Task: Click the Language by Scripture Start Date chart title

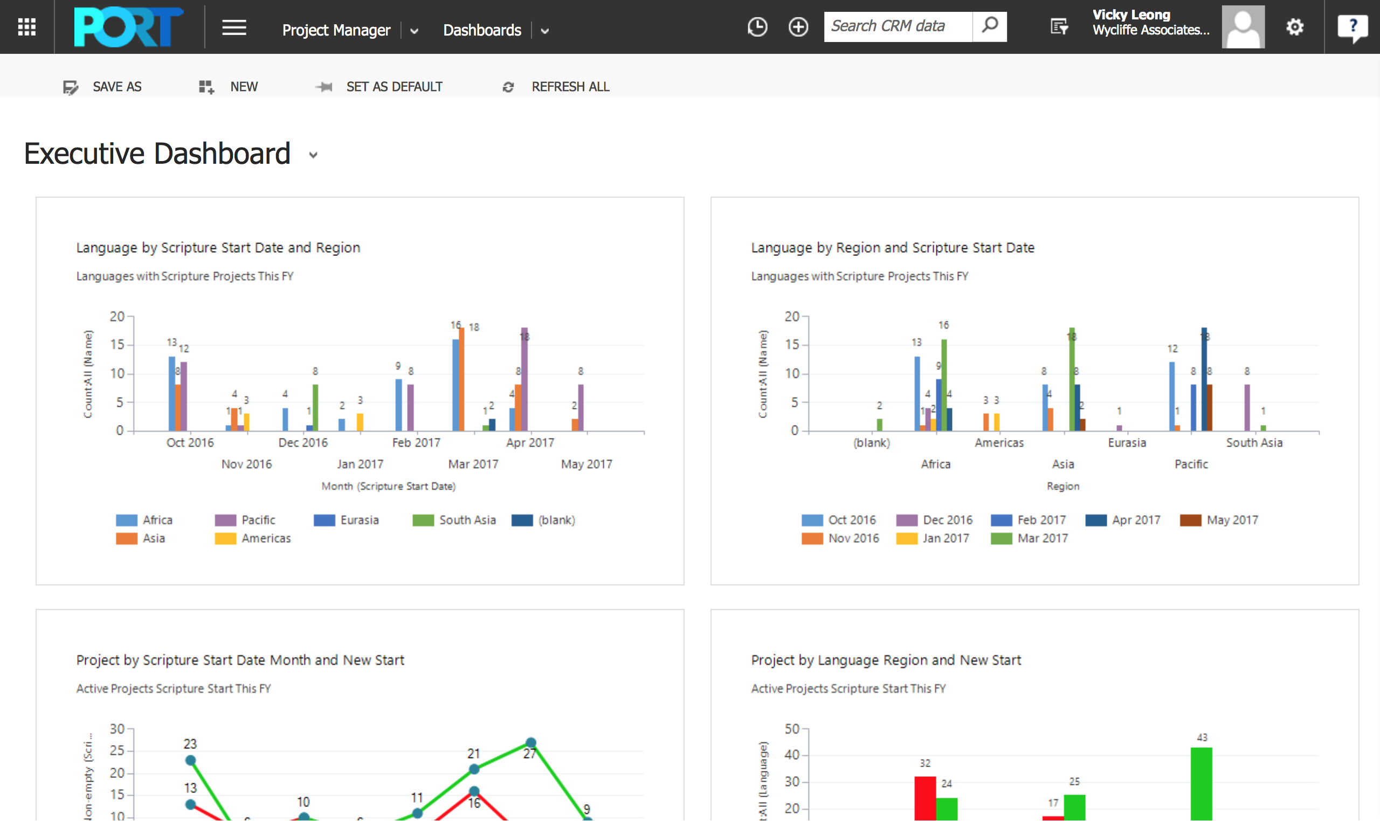Action: [x=218, y=248]
